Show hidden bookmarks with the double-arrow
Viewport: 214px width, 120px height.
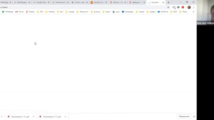(x=193, y=12)
